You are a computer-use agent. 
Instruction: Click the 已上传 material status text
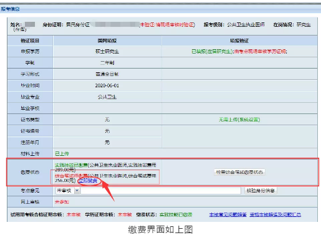click(x=62, y=153)
